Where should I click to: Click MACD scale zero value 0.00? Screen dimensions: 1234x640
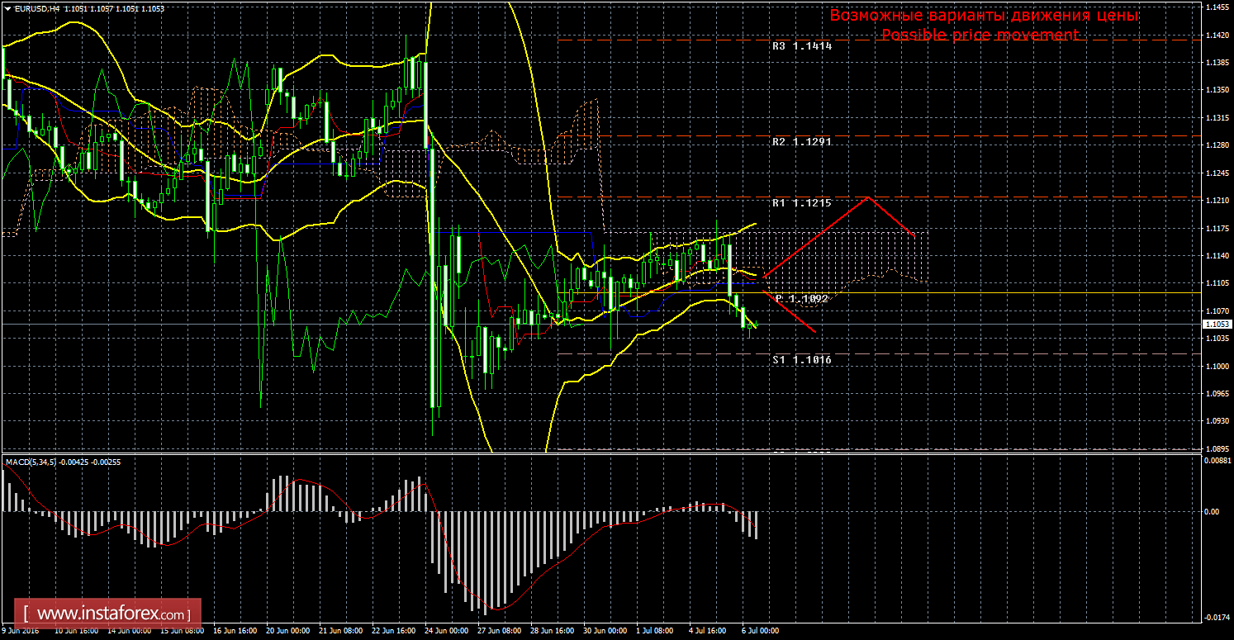point(1212,512)
